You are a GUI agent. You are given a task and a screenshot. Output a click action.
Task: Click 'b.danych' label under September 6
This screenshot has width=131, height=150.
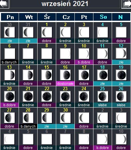pos(9,62)
